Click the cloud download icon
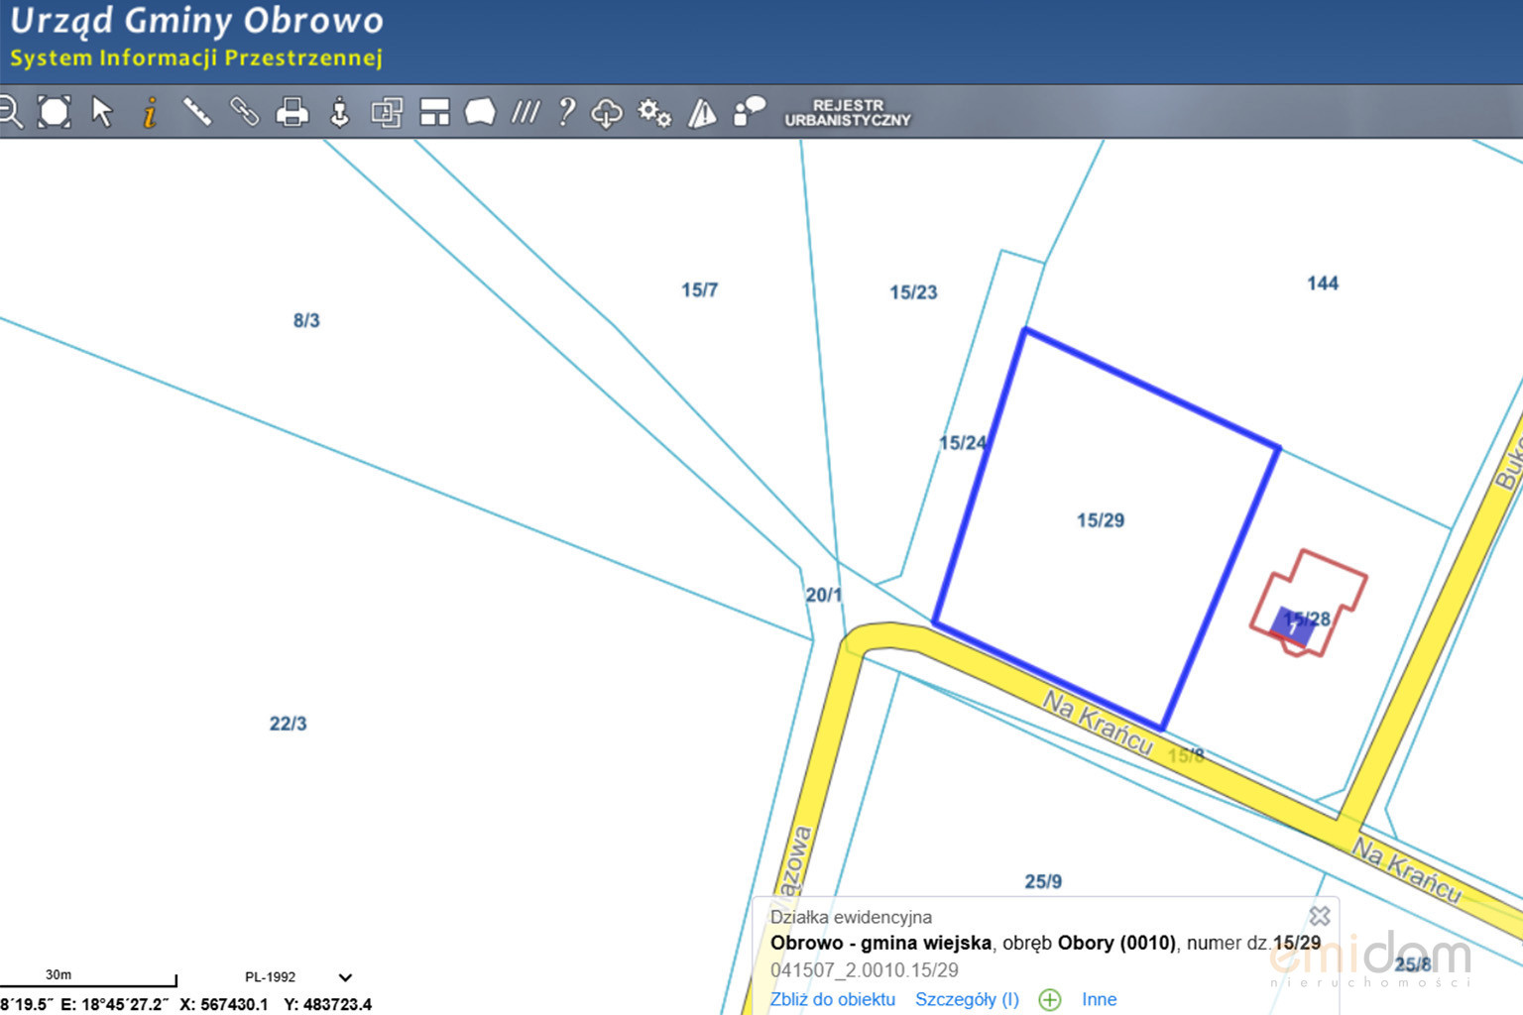 [x=607, y=113]
